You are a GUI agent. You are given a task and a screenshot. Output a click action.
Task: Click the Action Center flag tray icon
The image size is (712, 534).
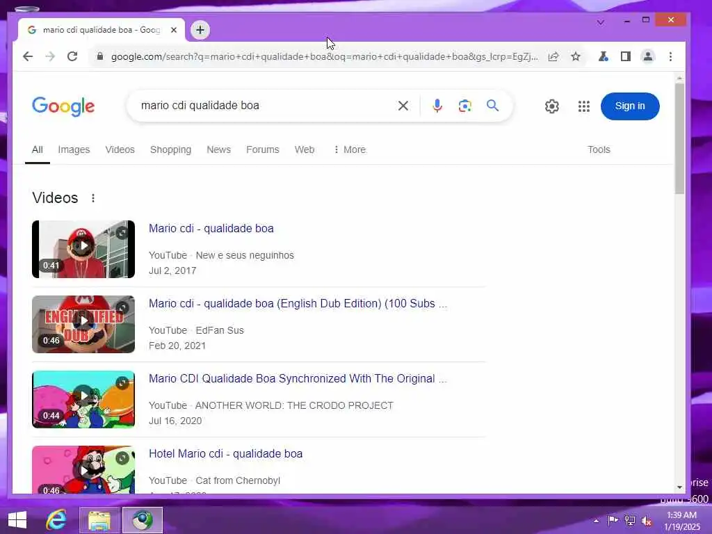pyautogui.click(x=613, y=520)
